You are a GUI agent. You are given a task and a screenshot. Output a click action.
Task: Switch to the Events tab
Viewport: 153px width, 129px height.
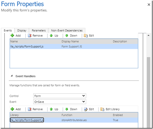8,30
